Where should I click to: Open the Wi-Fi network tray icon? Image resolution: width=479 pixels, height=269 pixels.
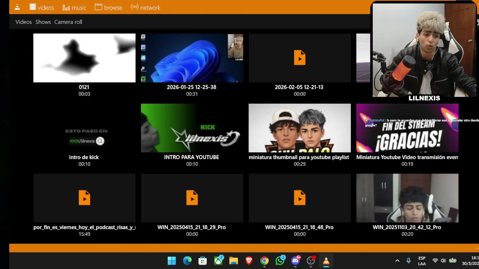[x=435, y=261]
